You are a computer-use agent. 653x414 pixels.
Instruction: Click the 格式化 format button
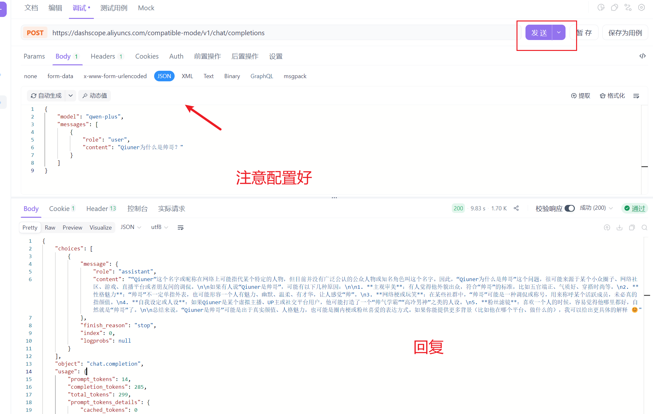pyautogui.click(x=612, y=96)
